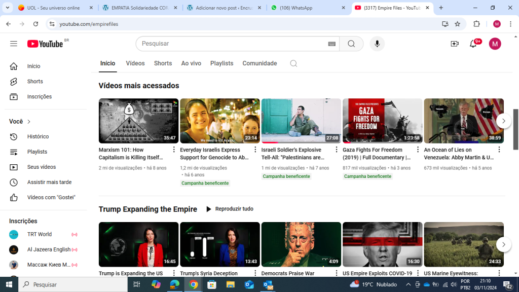Open Histórico in the sidebar

coord(38,136)
